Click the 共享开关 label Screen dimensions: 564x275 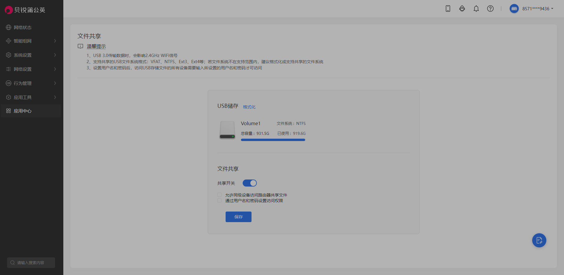coord(226,183)
